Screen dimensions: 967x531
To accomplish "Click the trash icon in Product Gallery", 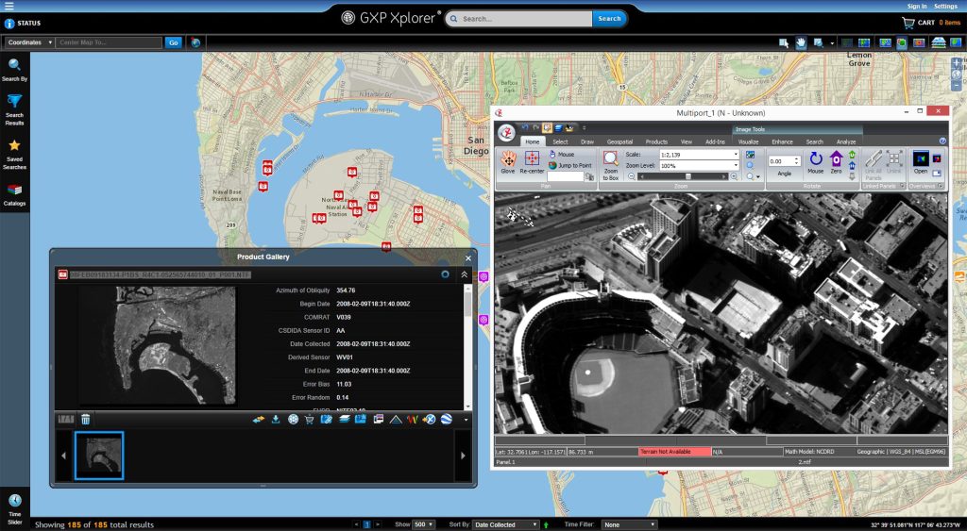I will click(x=85, y=419).
